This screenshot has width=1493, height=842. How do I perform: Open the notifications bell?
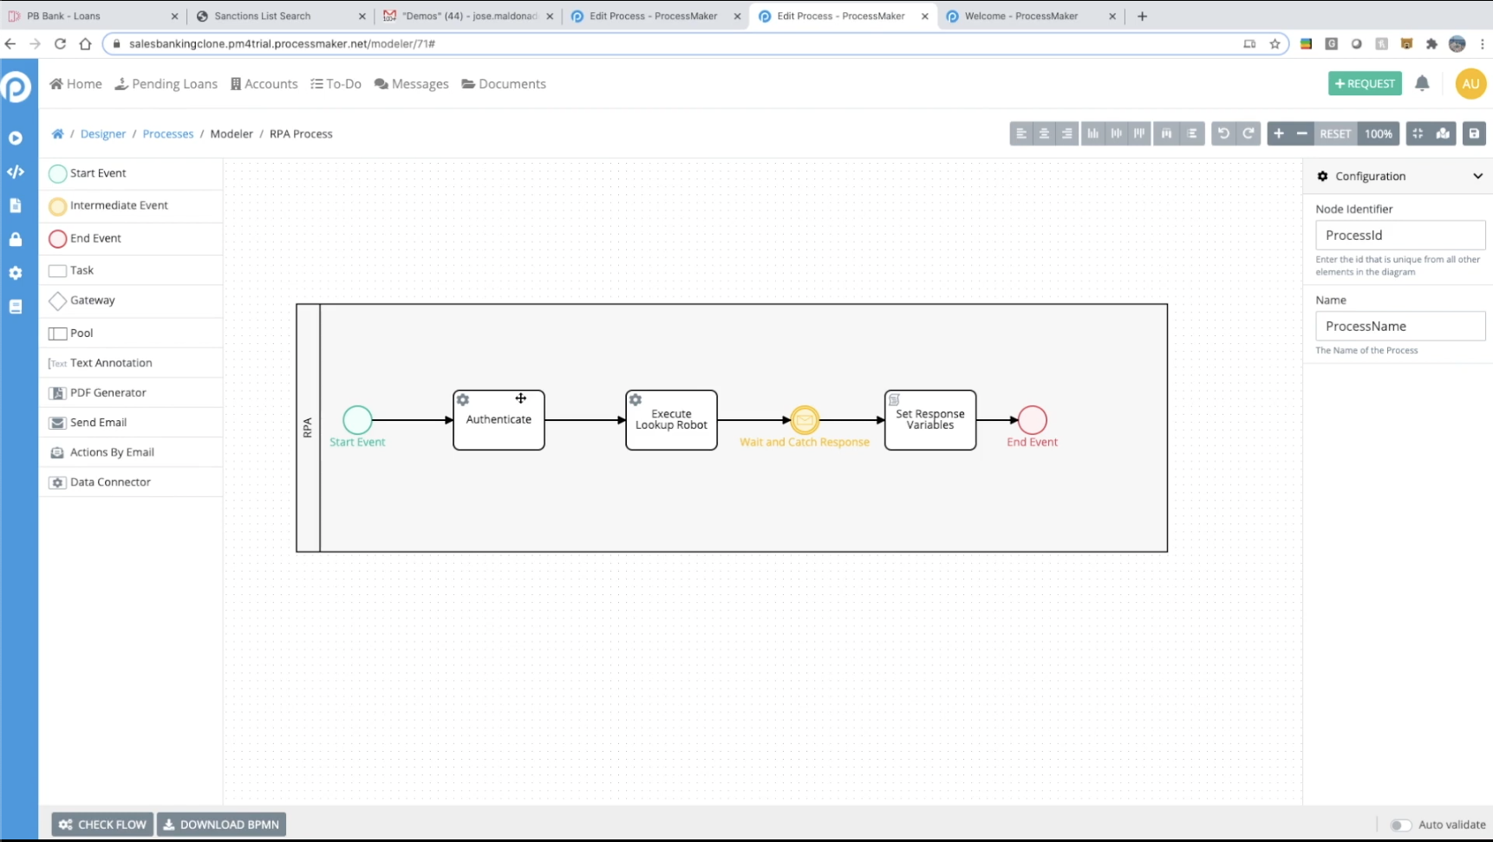click(1422, 83)
